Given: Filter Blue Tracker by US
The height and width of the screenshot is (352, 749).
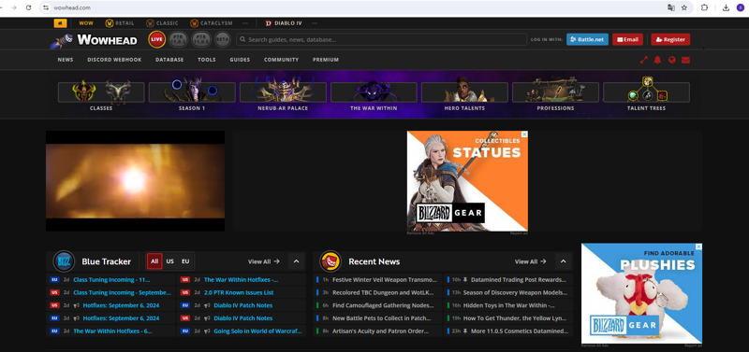Looking at the screenshot, I should point(170,261).
